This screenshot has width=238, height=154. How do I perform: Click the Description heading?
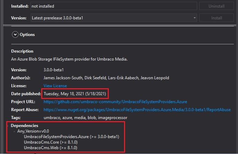coord(22,51)
